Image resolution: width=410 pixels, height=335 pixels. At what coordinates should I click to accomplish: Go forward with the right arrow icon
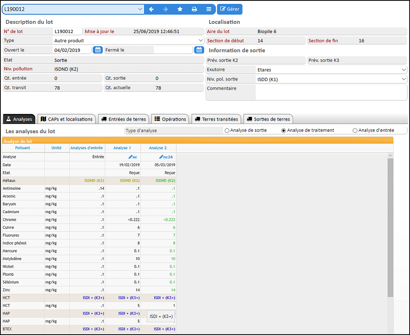click(x=166, y=9)
